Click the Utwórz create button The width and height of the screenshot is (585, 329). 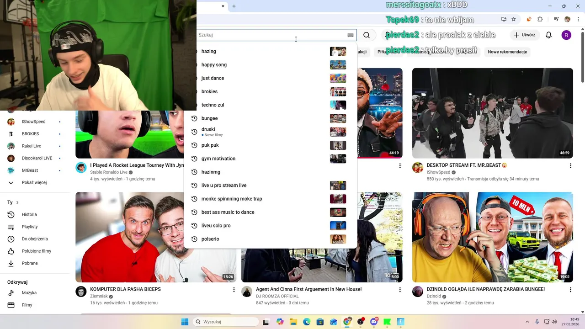pyautogui.click(x=524, y=35)
